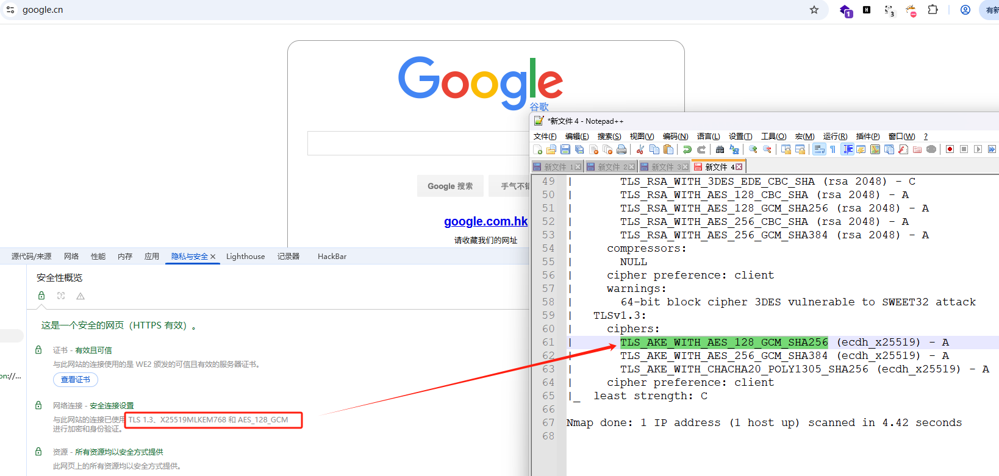Open DevTools 源代码/来源 tab
Image resolution: width=999 pixels, height=476 pixels.
[x=31, y=257]
